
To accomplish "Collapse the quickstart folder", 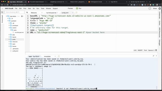I will [x=8, y=21].
